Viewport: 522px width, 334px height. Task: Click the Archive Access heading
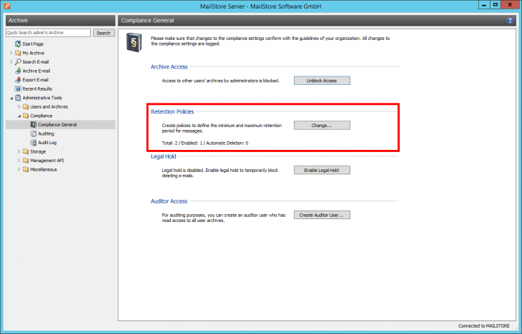(169, 67)
